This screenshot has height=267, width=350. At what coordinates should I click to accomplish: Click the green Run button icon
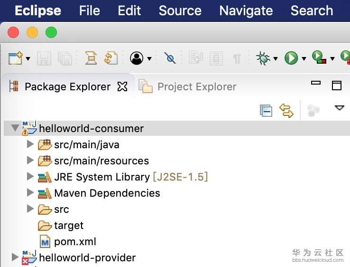coord(291,58)
